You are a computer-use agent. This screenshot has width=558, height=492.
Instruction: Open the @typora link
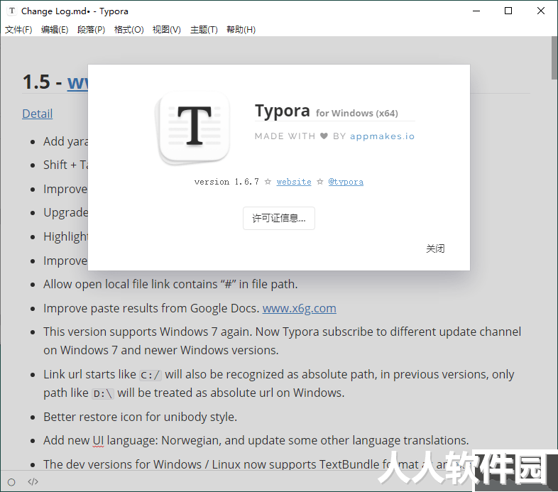coord(346,182)
